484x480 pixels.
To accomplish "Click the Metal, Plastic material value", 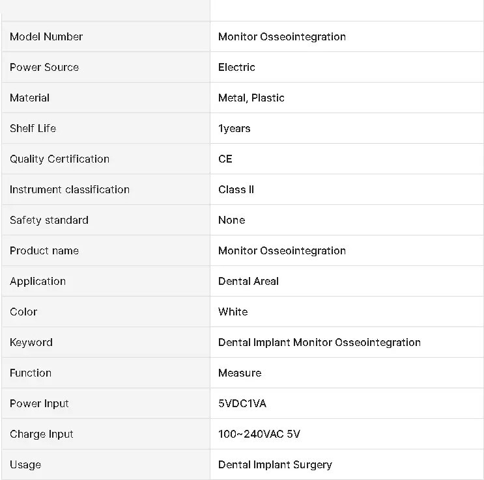I will pos(251,98).
